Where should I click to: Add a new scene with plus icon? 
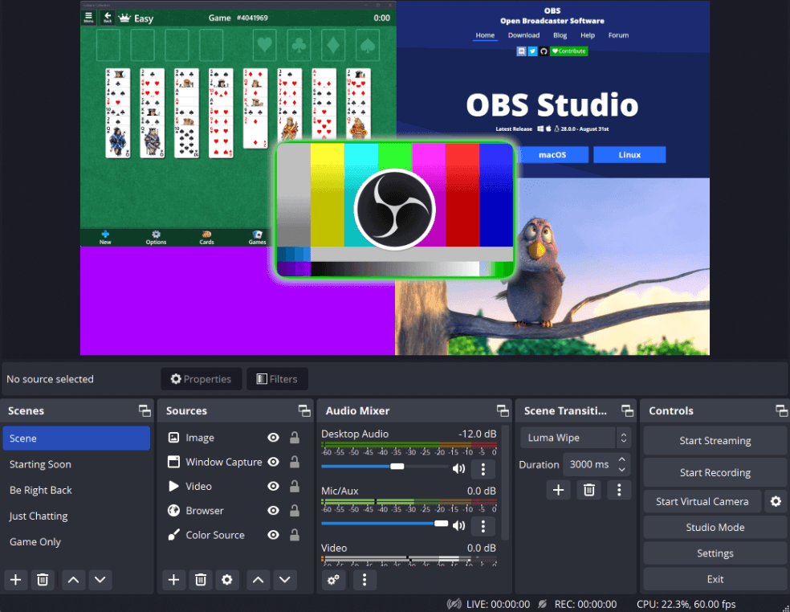click(15, 580)
